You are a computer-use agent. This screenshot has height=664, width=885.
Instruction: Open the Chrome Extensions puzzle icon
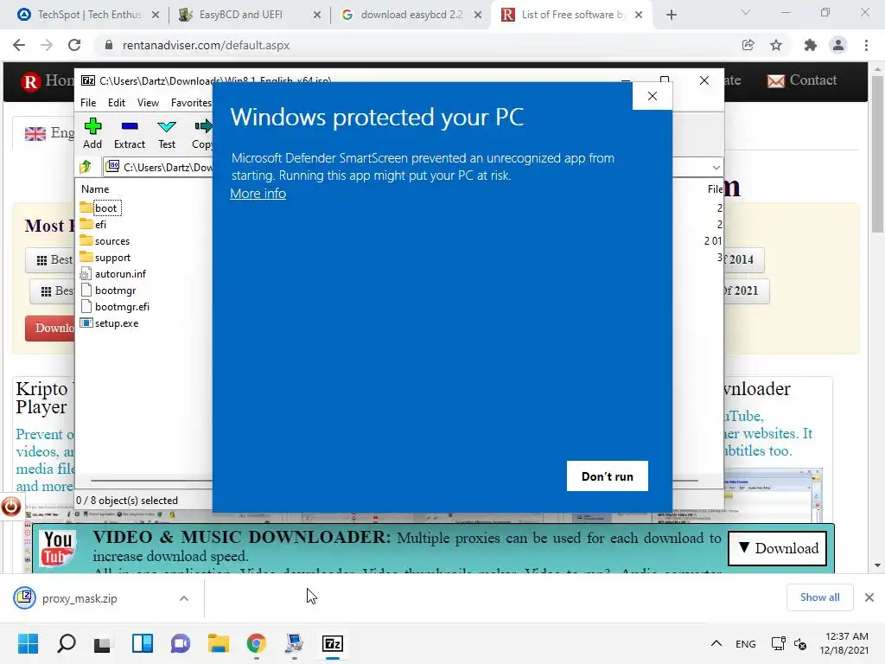[811, 45]
